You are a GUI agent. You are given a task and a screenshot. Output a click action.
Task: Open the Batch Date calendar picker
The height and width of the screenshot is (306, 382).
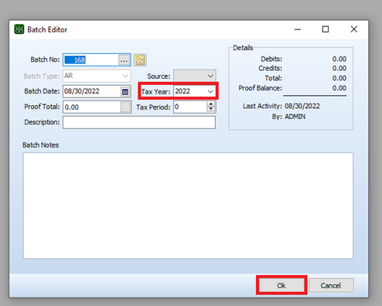125,92
